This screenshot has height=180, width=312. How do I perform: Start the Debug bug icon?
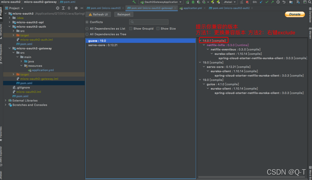coord(193,2)
